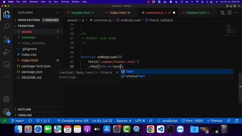
Task: Show additional activity bar views ellipsis
Action: pos(6,77)
